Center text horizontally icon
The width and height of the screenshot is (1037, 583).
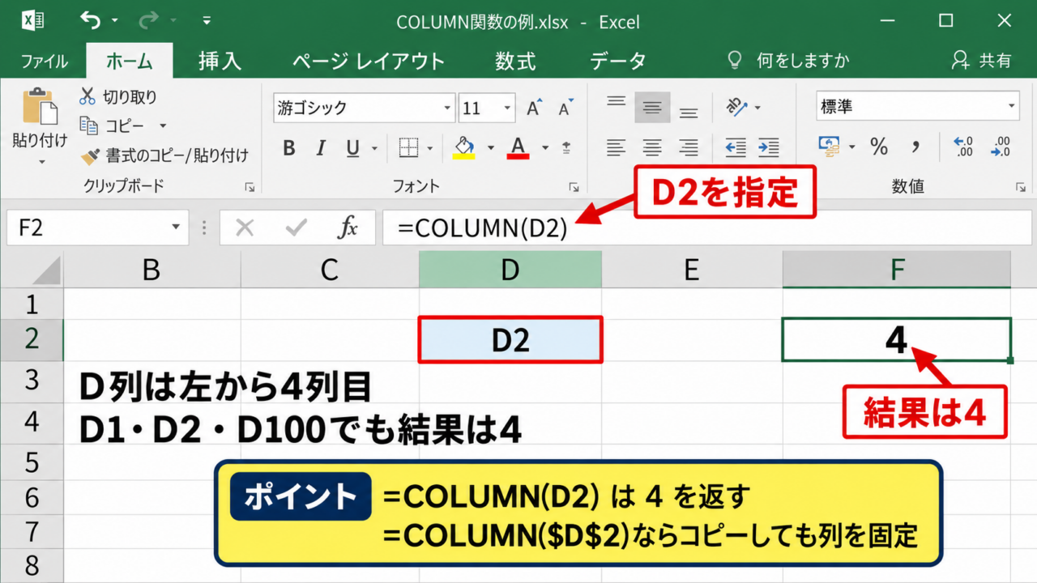click(652, 148)
